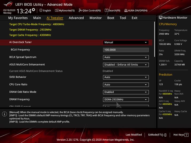Switch to Main tab
This screenshot has height=143, width=191.
click(37, 18)
